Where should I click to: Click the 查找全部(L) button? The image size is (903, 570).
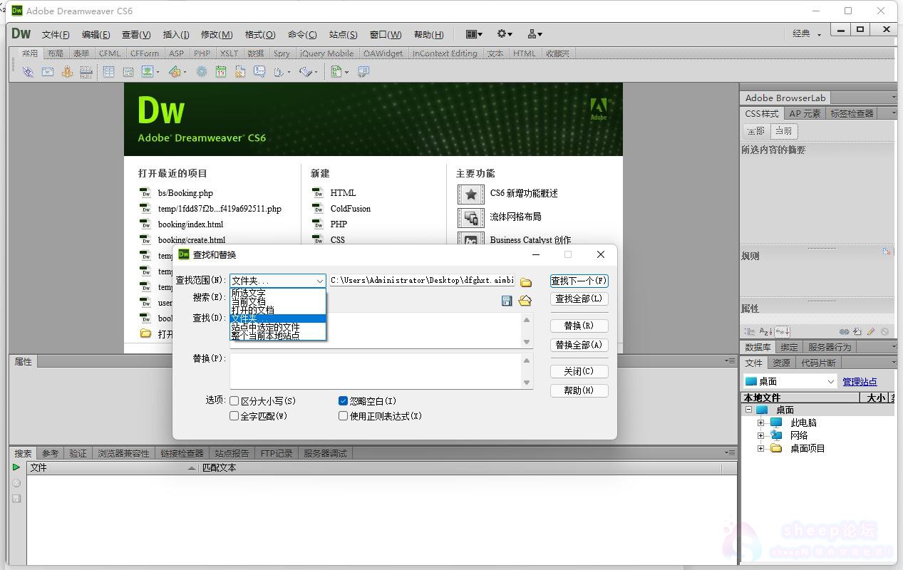(579, 299)
